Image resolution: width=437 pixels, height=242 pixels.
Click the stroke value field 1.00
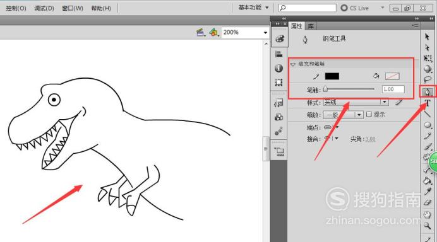point(393,89)
